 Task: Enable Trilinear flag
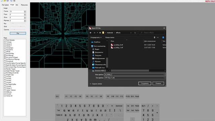5,42
